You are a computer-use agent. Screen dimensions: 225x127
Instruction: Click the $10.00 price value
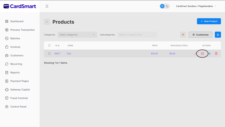click(154, 53)
